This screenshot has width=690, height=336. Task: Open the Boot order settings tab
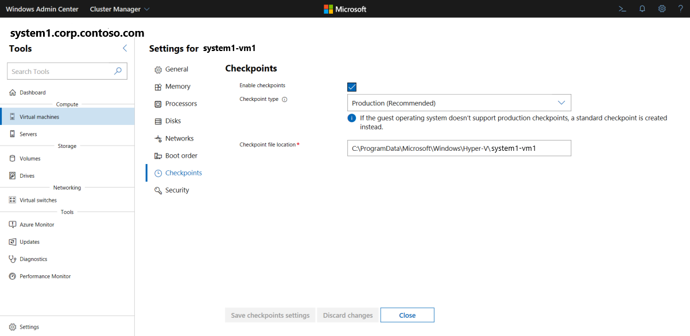[181, 156]
